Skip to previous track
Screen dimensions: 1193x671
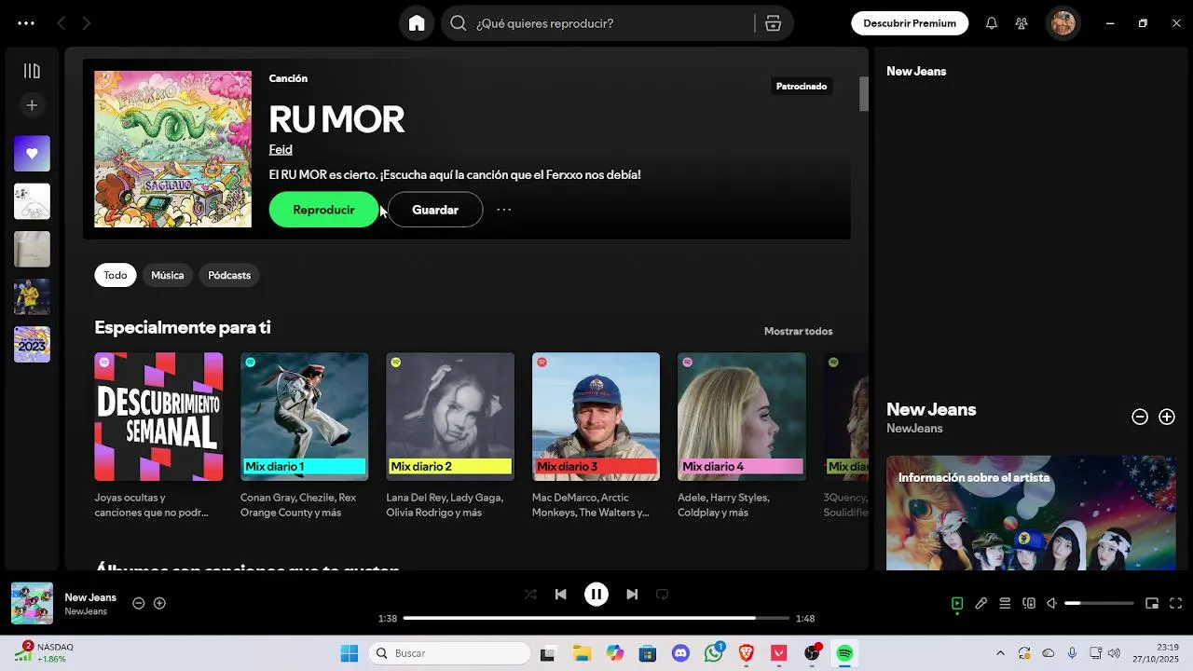pyautogui.click(x=560, y=595)
